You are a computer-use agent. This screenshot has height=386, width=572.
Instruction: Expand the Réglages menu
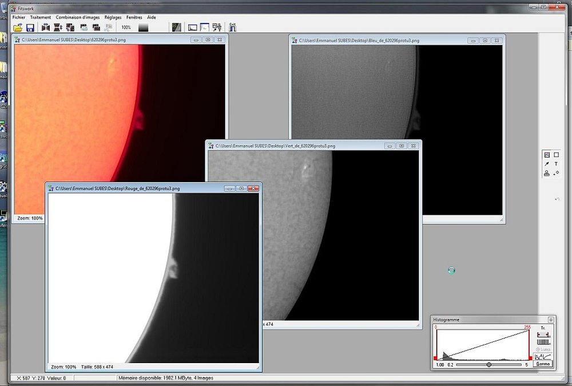pyautogui.click(x=113, y=17)
